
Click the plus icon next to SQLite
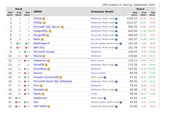click(x=44, y=56)
